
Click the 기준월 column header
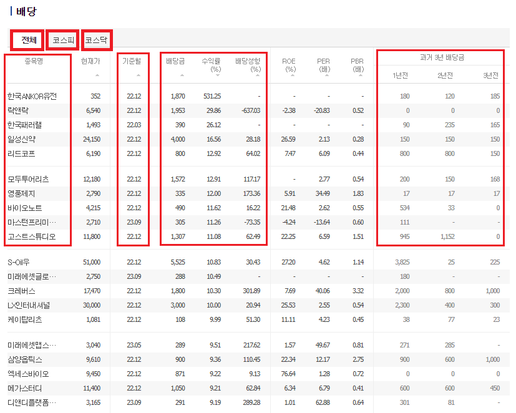[132, 61]
